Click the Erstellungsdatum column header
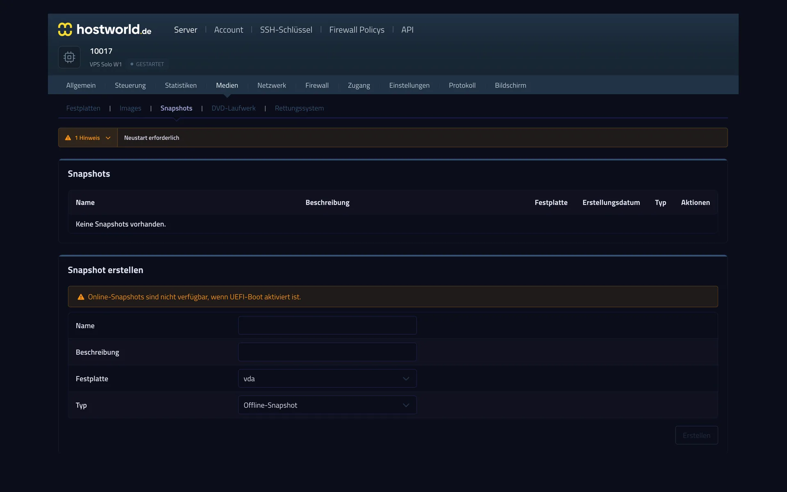 (611, 203)
